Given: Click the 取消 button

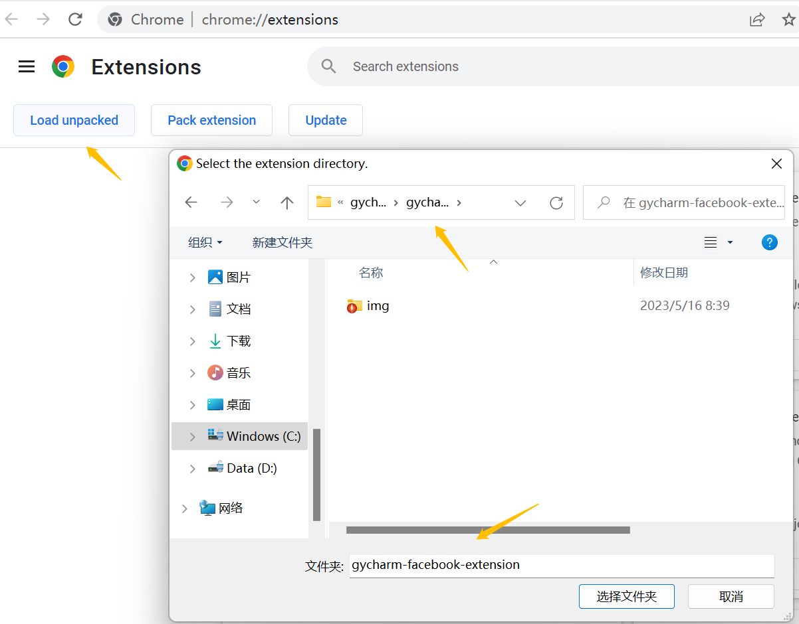Looking at the screenshot, I should click(731, 596).
